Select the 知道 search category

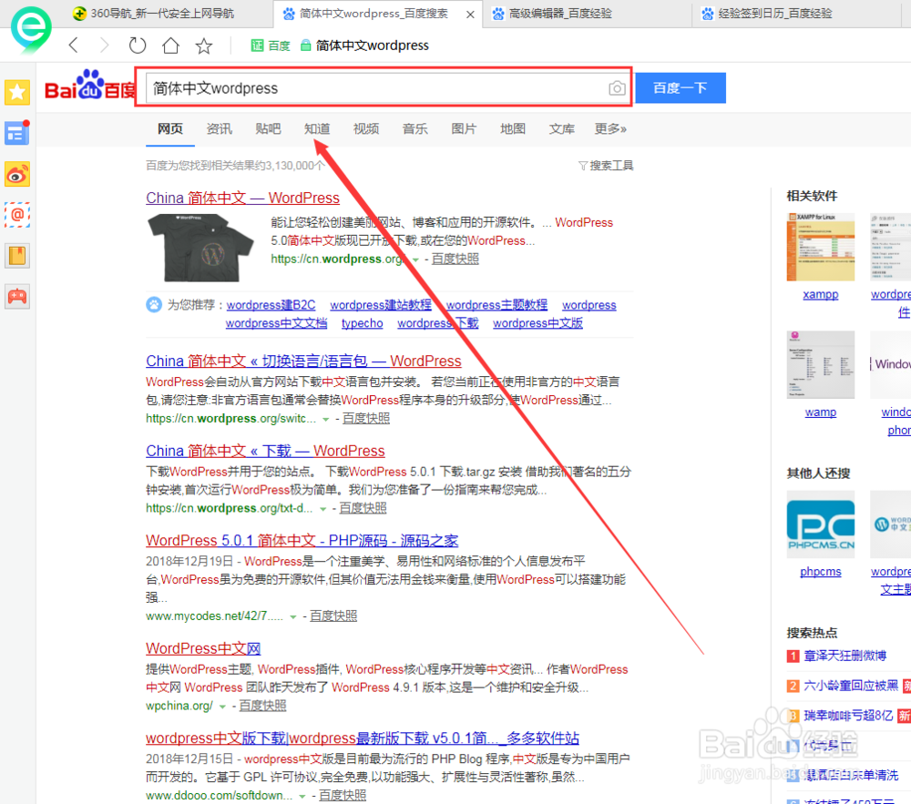317,129
